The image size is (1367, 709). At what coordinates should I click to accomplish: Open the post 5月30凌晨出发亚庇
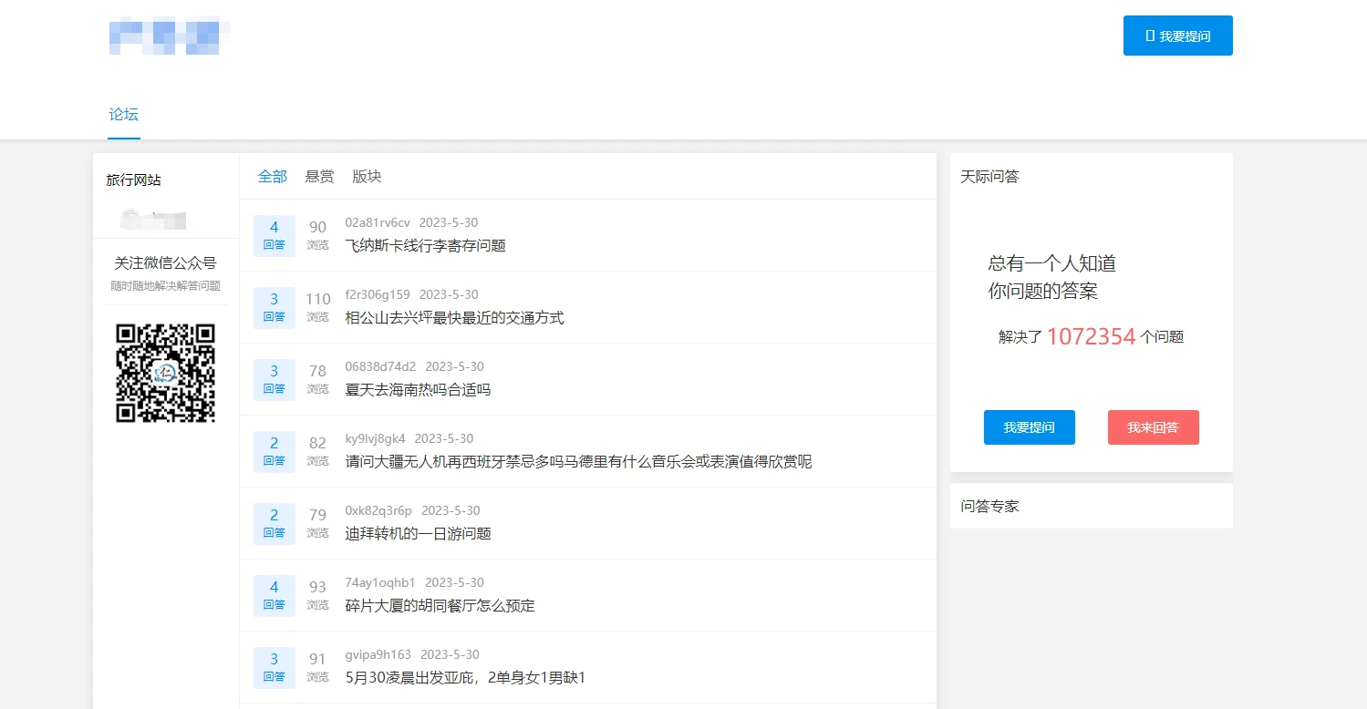pos(465,677)
